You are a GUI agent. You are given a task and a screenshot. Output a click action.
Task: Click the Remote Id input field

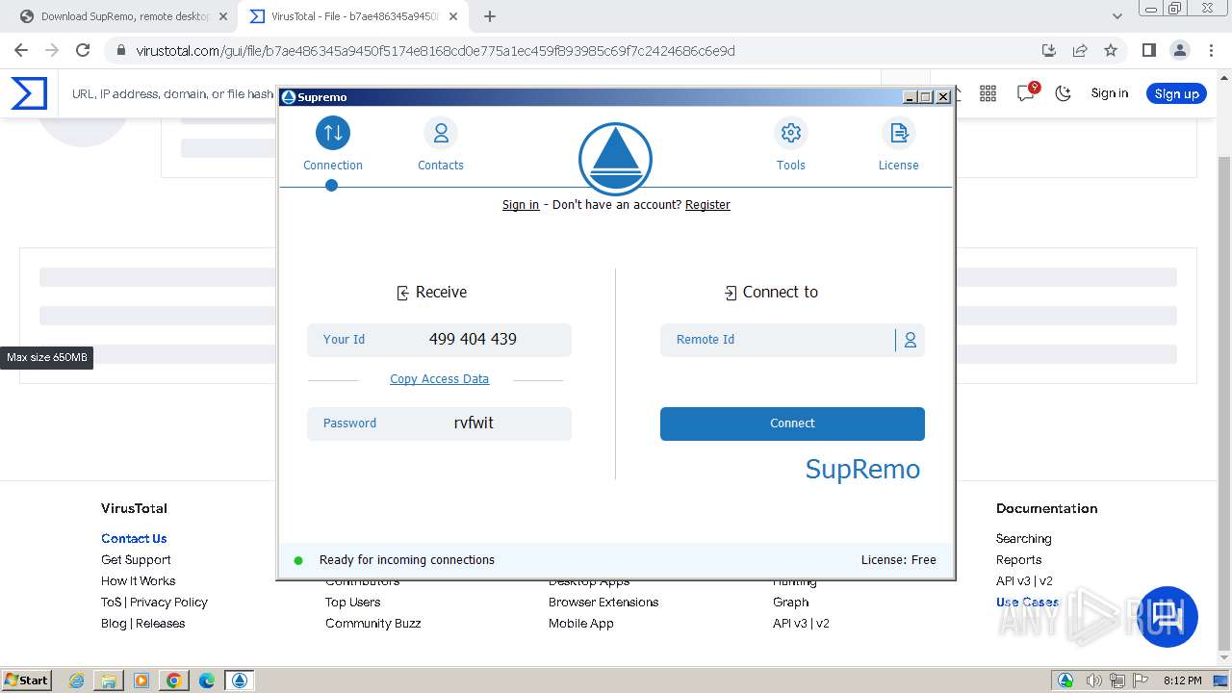tap(778, 340)
